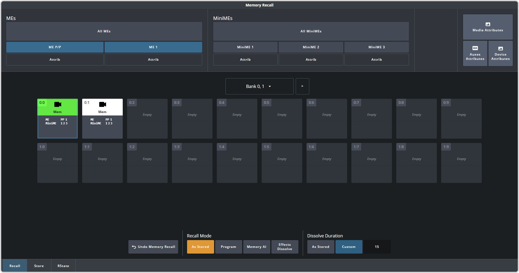The width and height of the screenshot is (519, 273).
Task: Select empty memory slot 0:9
Action: (x=461, y=119)
